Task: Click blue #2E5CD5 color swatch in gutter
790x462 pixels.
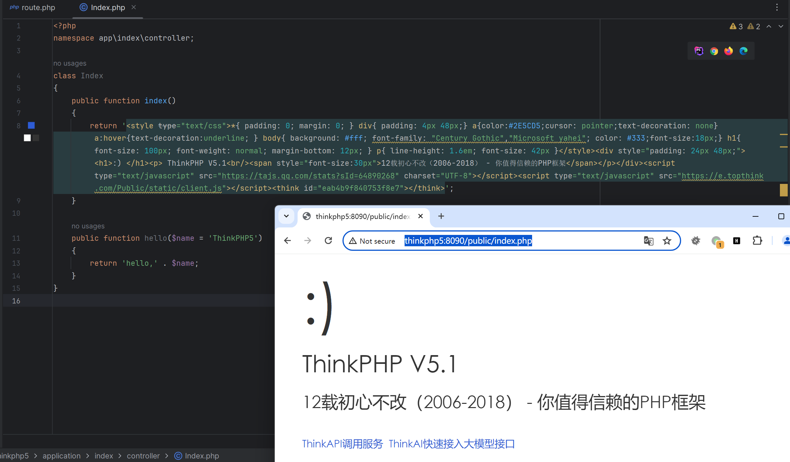Action: (31, 125)
